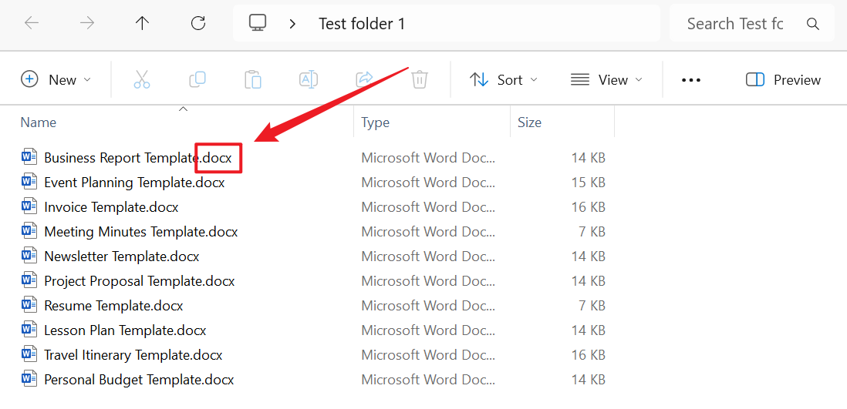Click Test folder 1 in address bar
Image resolution: width=847 pixels, height=409 pixels.
point(362,24)
